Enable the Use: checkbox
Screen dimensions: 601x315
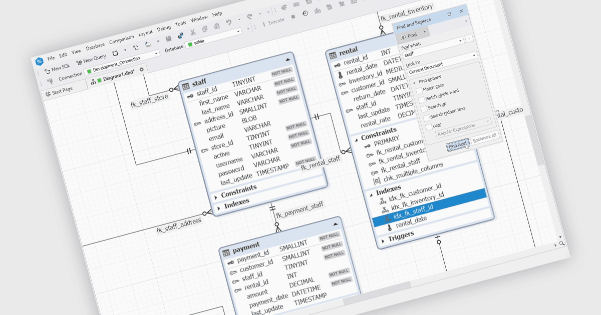429,127
